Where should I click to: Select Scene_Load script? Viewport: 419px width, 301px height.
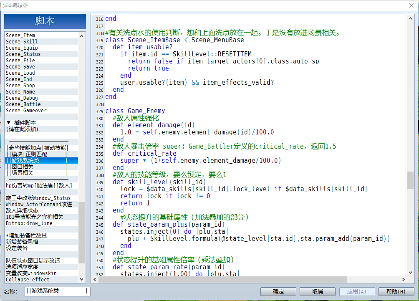[x=41, y=73]
